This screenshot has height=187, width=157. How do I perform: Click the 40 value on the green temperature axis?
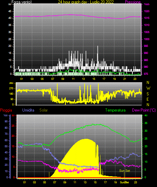146,115
